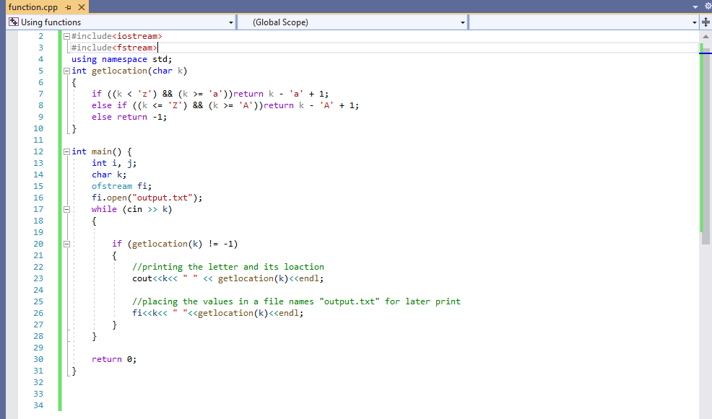Click line number 11 in the margin

(38, 140)
